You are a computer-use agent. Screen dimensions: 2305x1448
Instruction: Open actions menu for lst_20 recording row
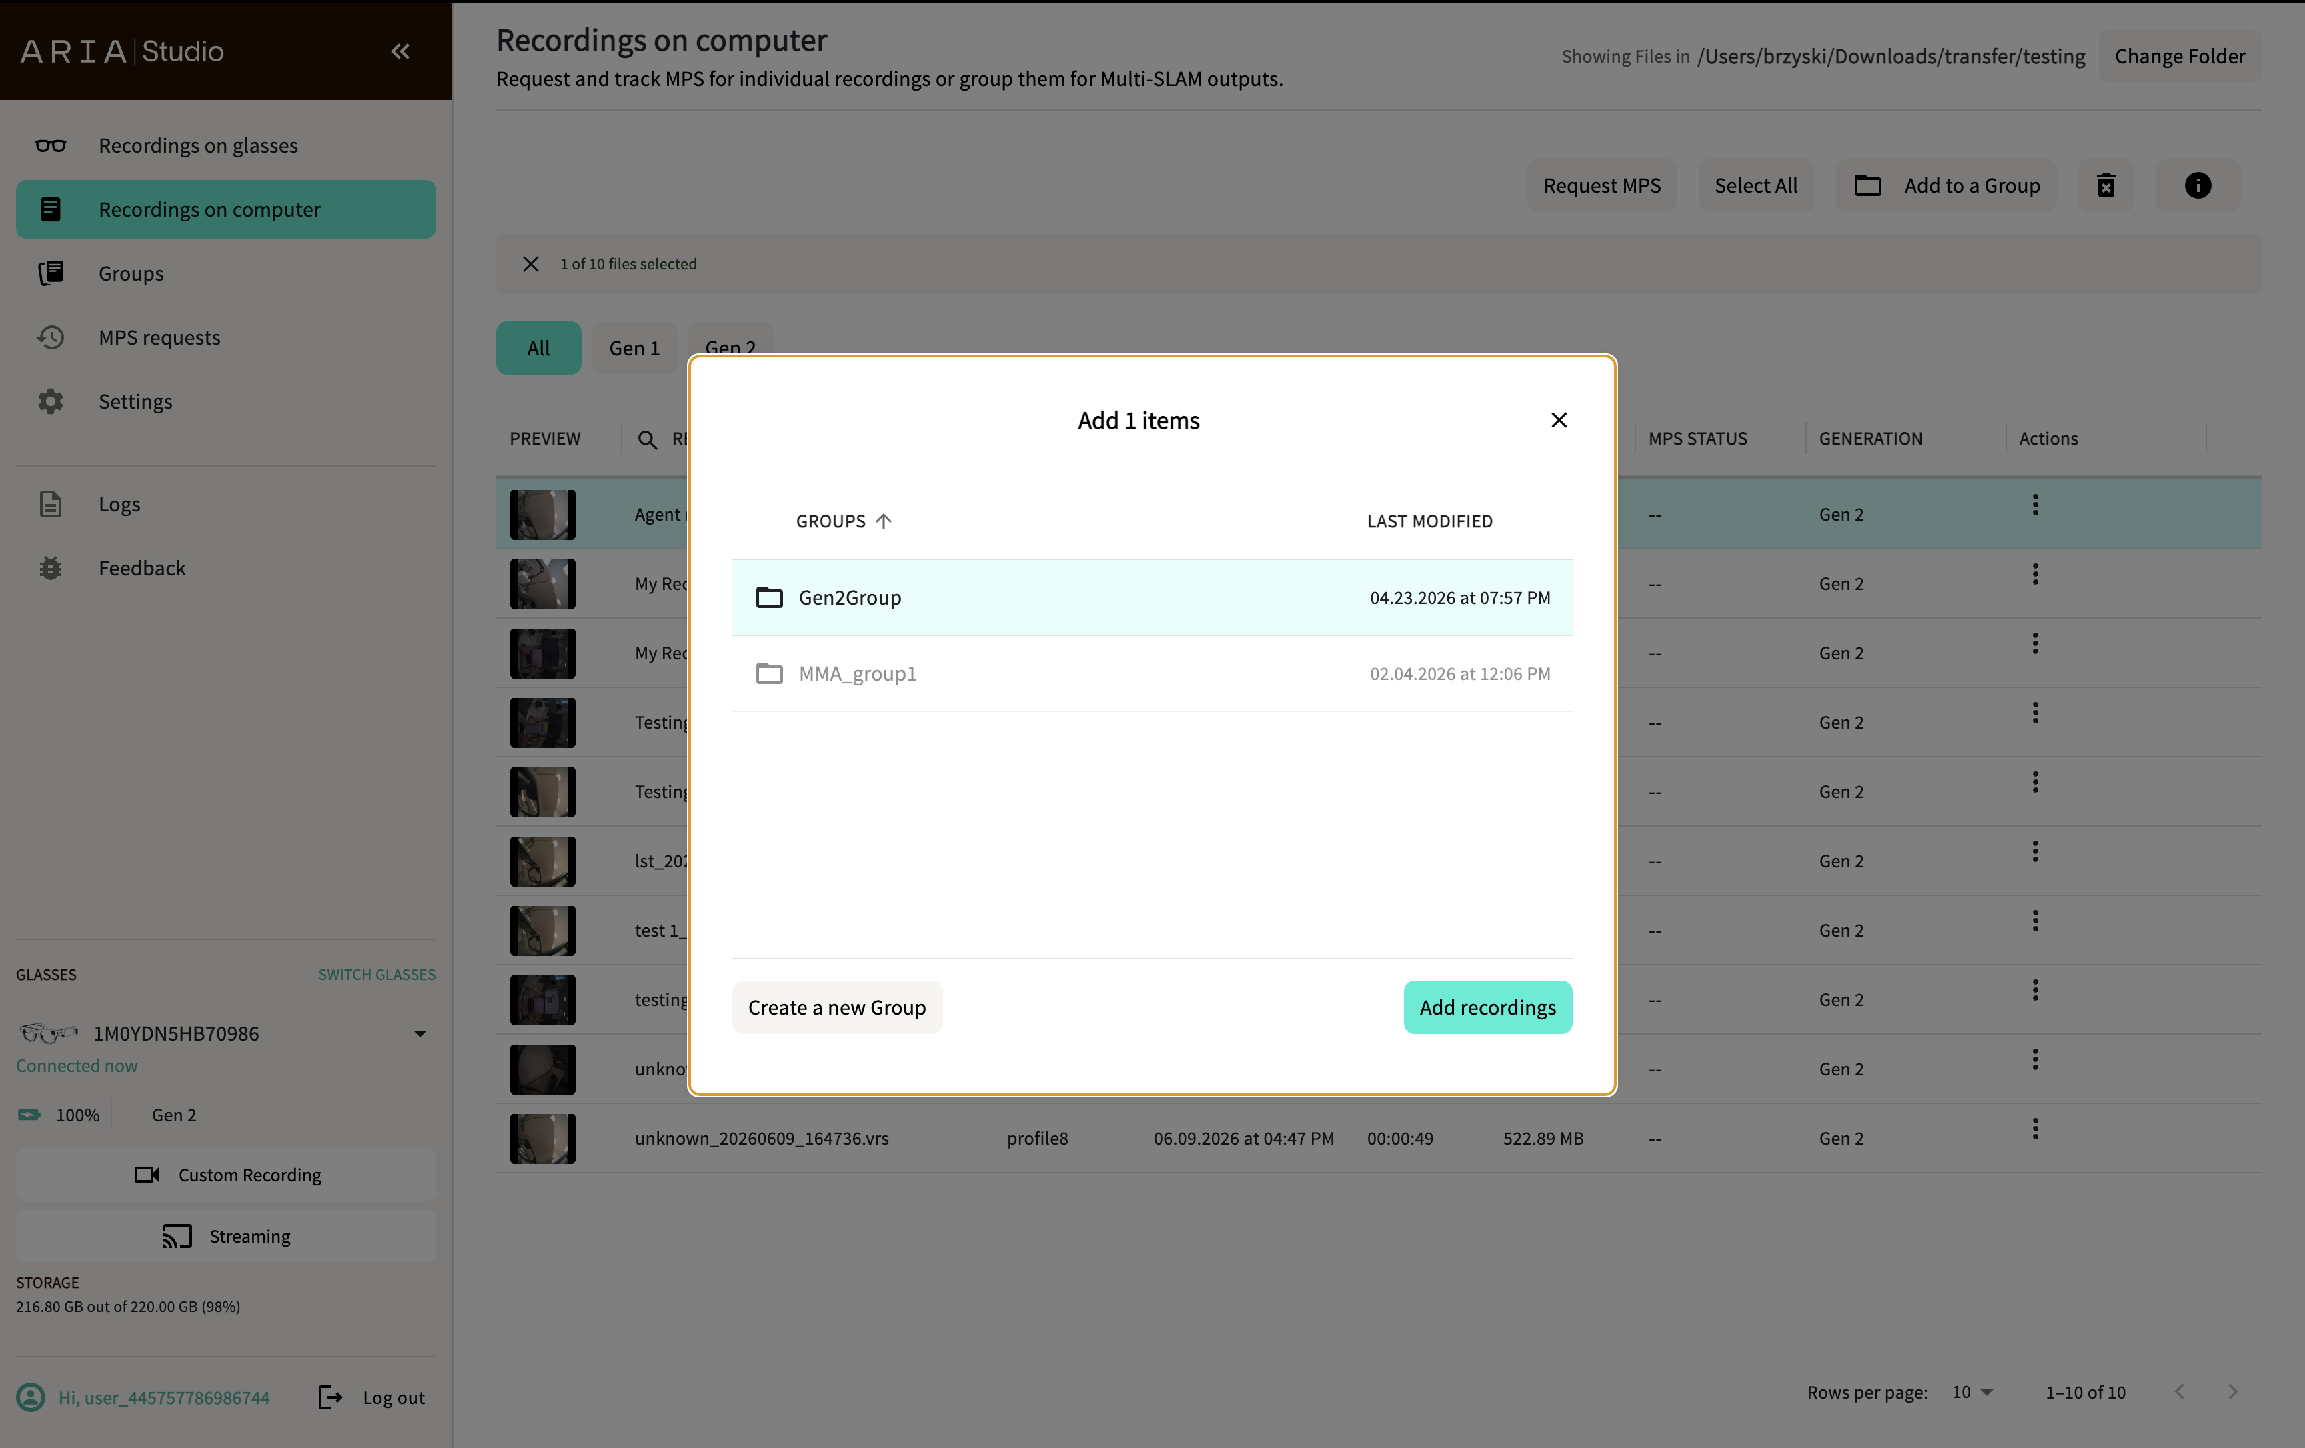tap(2035, 852)
